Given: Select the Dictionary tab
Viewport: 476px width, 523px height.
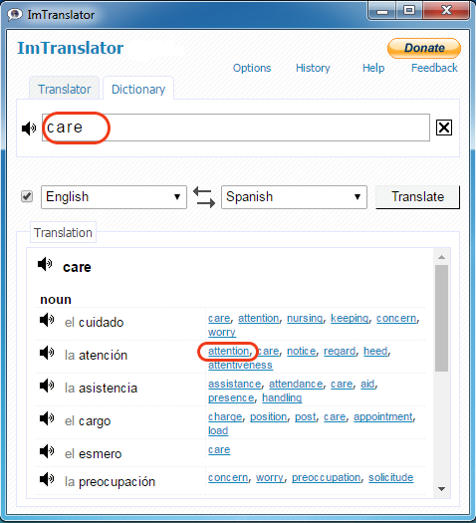Looking at the screenshot, I should tap(138, 89).
